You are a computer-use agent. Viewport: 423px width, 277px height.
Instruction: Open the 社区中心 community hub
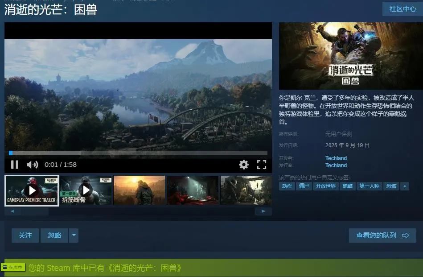tap(402, 9)
